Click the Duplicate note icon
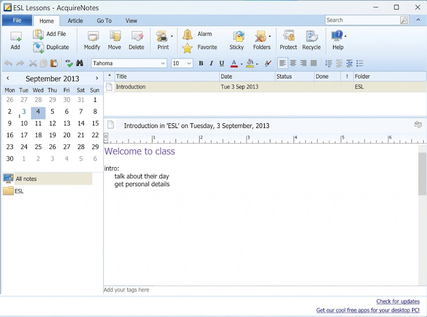Screen dimensions: 427x317 (x=38, y=47)
